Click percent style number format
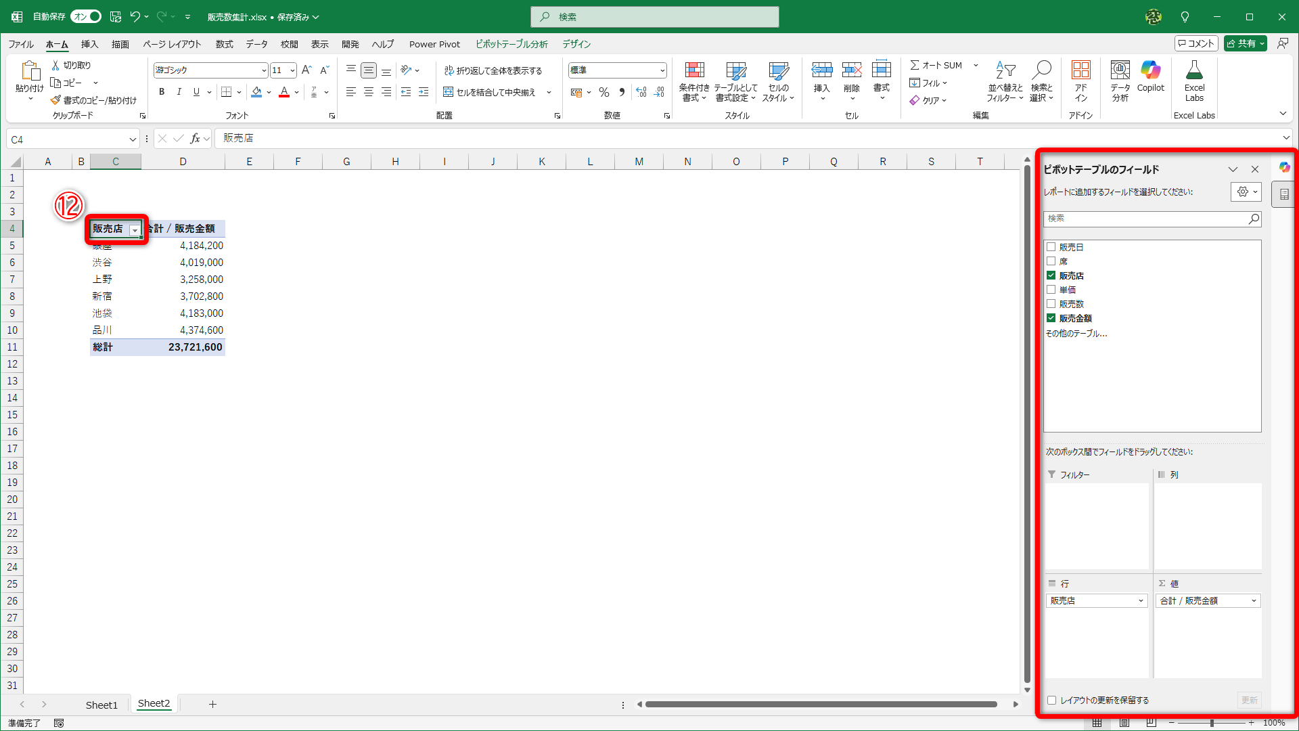The image size is (1299, 731). (604, 92)
